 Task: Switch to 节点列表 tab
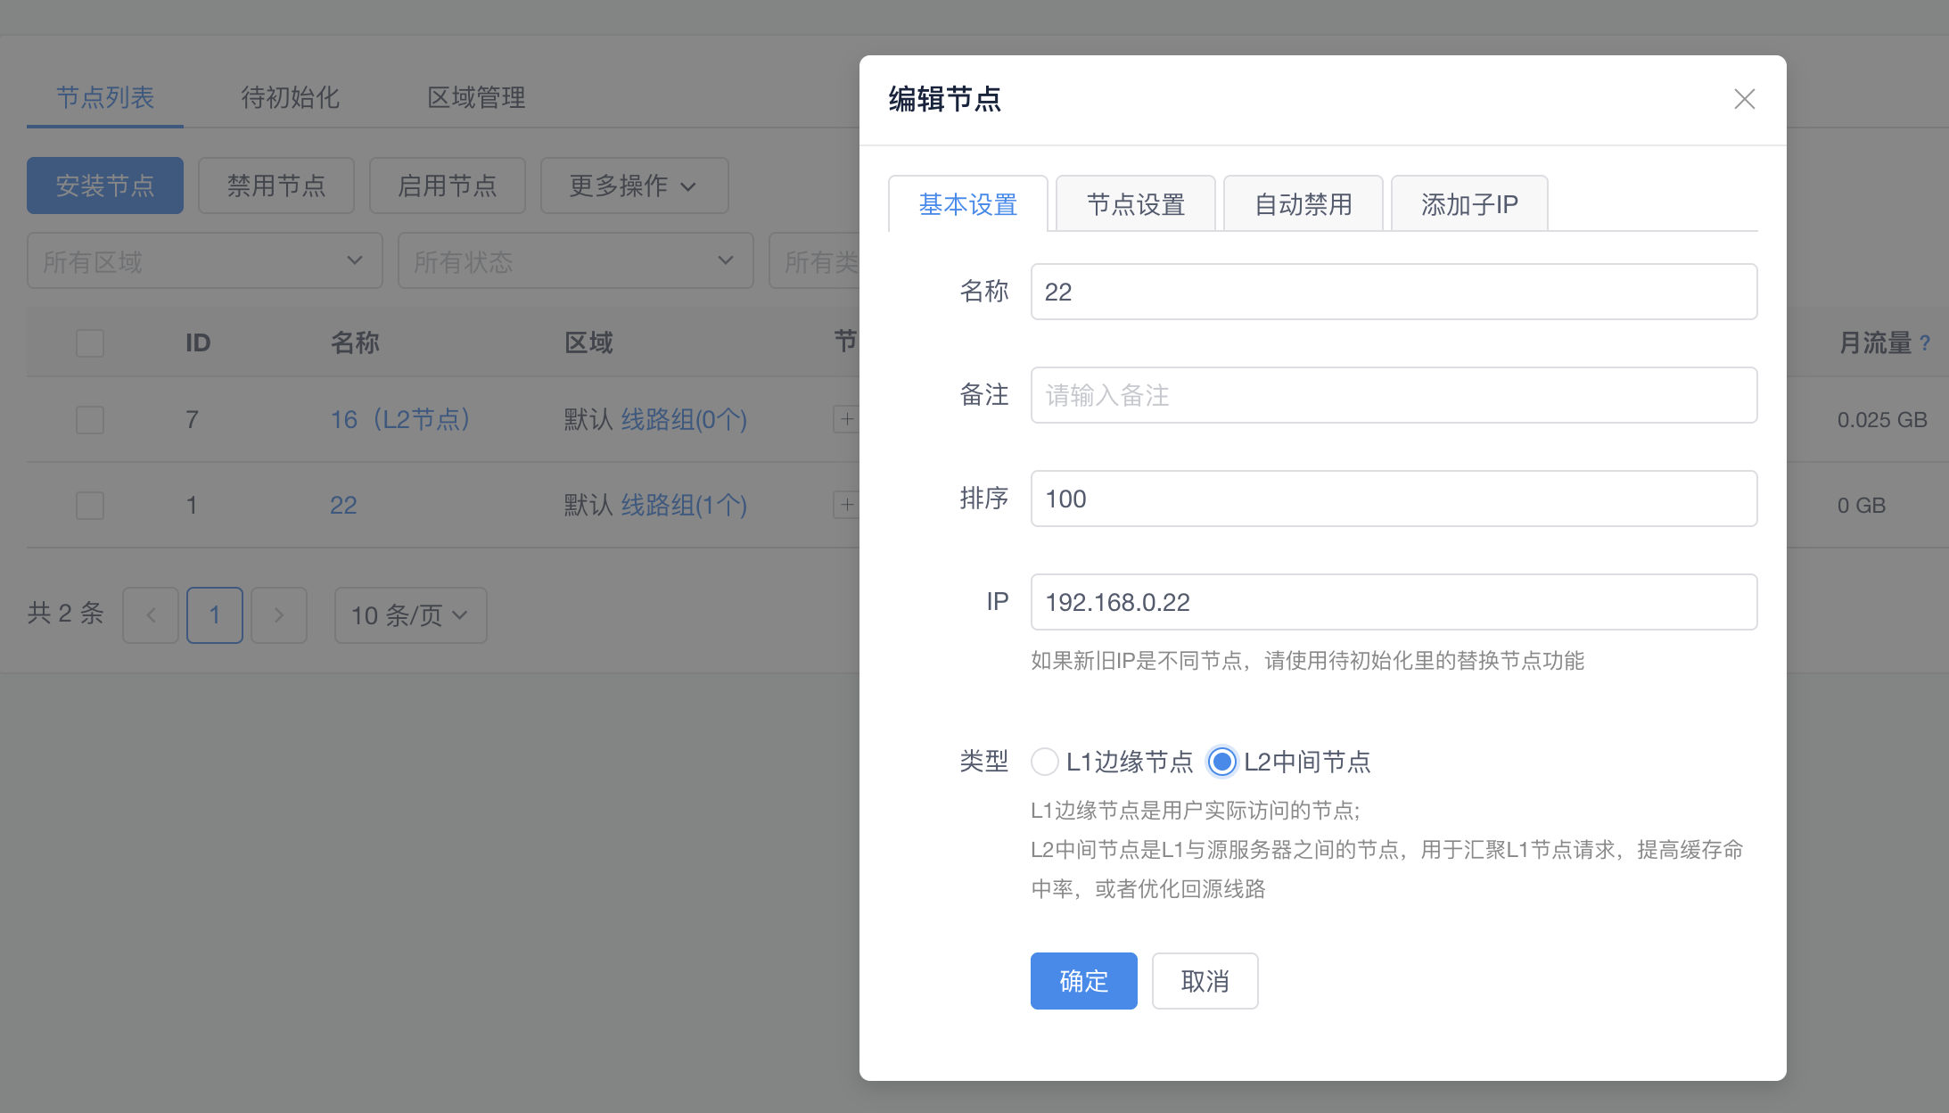tap(105, 97)
